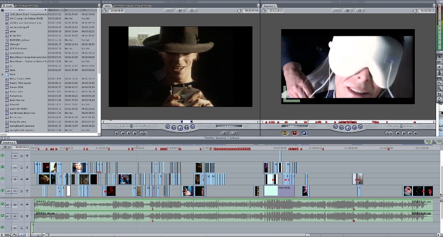Select the 'Labyrinth (1988)' clip row

pyautogui.click(x=49, y=109)
